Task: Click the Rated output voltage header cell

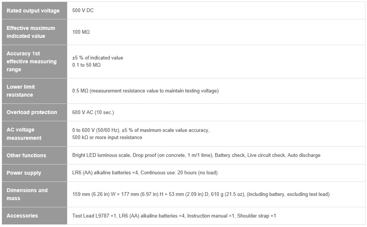Action: click(34, 11)
